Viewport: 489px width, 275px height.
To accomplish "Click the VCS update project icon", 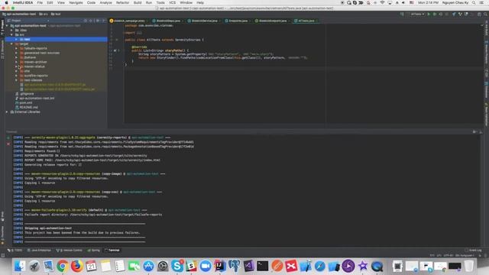I will pyautogui.click(x=454, y=14).
